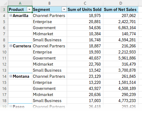Screen dimensions: 142x113
Task: Select column A header
Action: pos(20,3)
